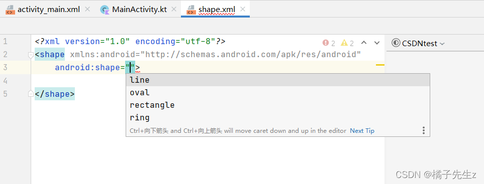Click the MainActivity.kt Kotlin file icon

pyautogui.click(x=105, y=10)
